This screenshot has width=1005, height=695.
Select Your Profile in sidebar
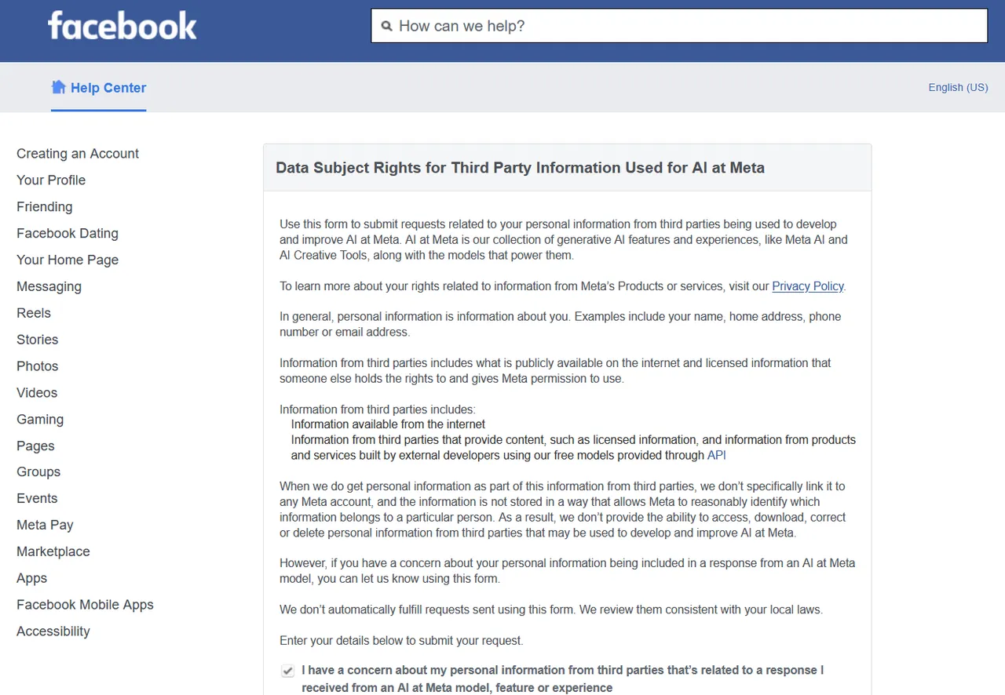click(x=51, y=180)
